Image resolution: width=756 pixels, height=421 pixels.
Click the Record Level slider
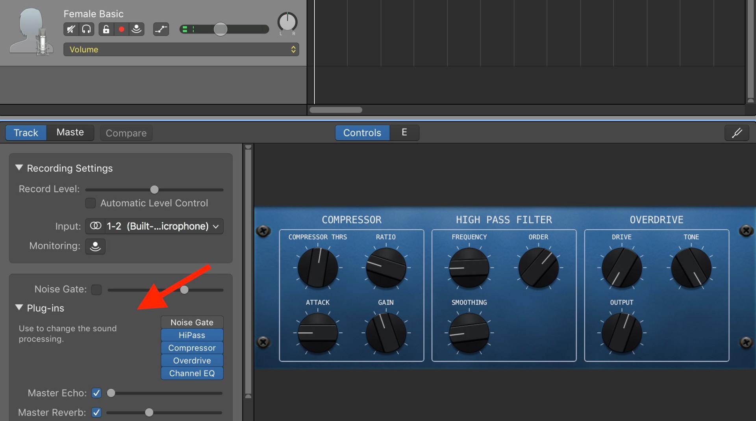pos(154,189)
